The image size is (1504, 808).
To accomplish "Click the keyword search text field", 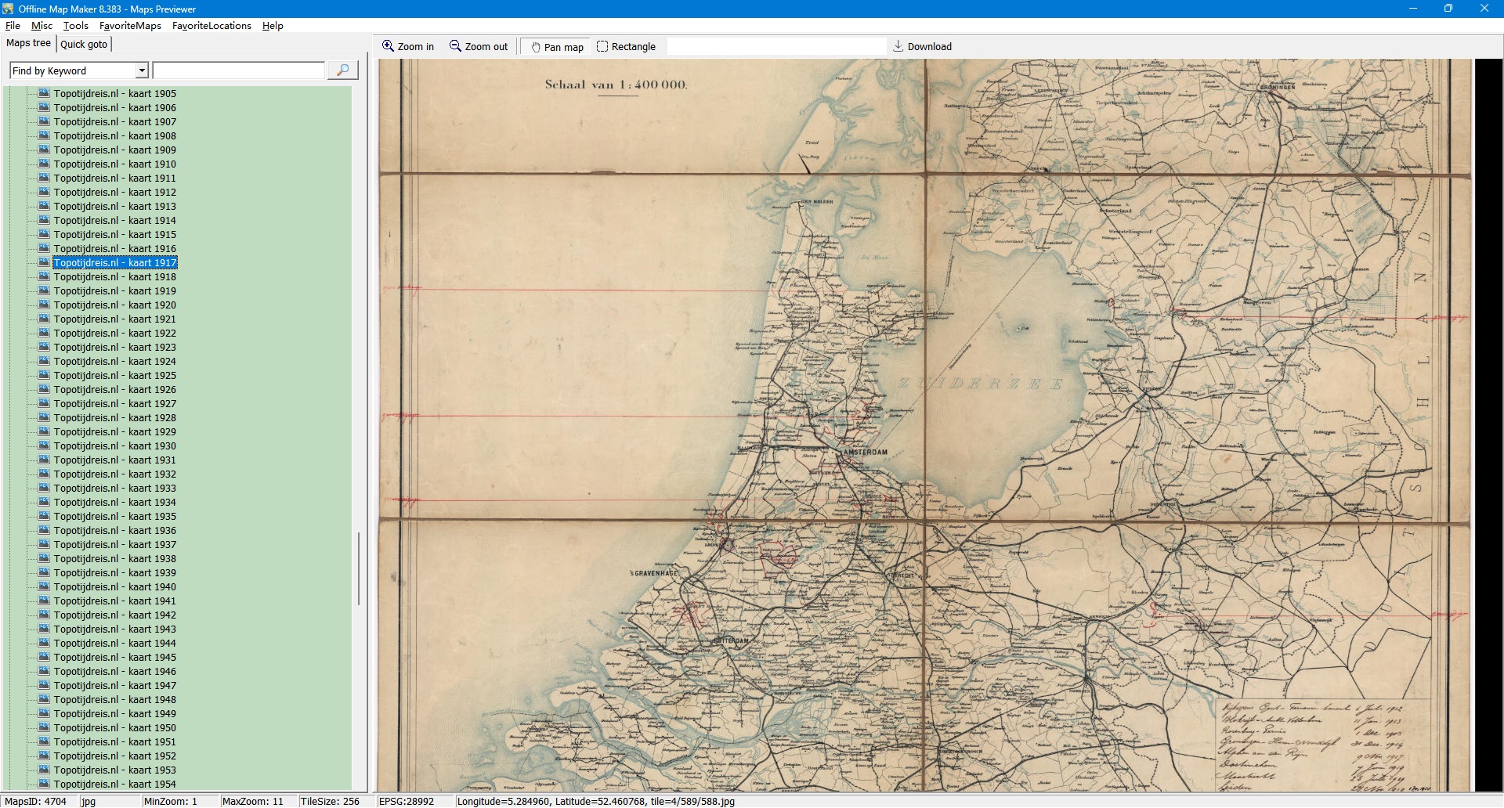I will pos(238,70).
